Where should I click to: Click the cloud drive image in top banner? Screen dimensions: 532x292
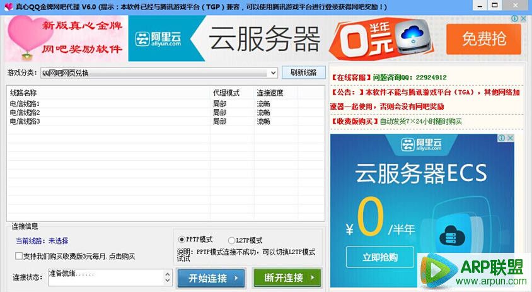[x=414, y=38]
